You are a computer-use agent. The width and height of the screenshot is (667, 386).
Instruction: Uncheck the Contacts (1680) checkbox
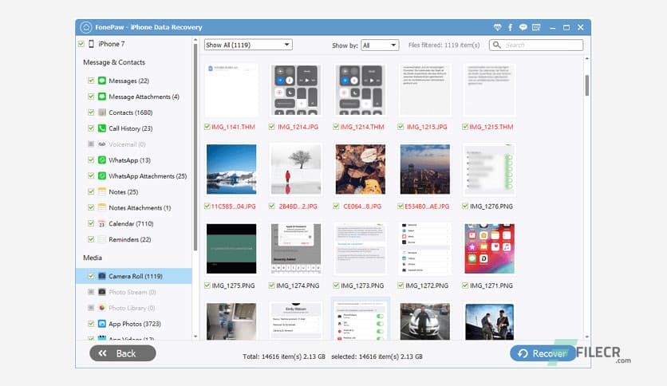(91, 112)
